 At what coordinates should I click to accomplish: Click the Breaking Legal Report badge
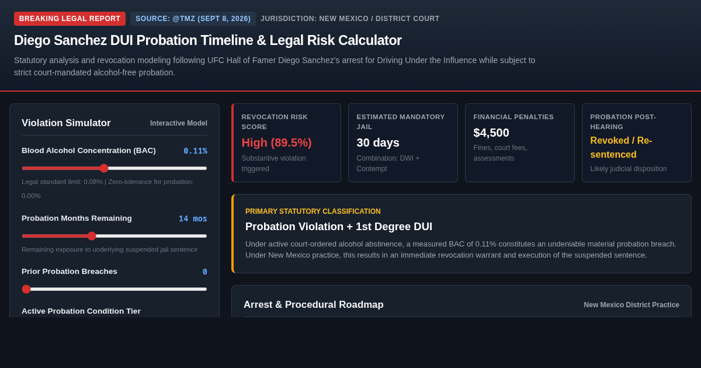click(x=70, y=19)
